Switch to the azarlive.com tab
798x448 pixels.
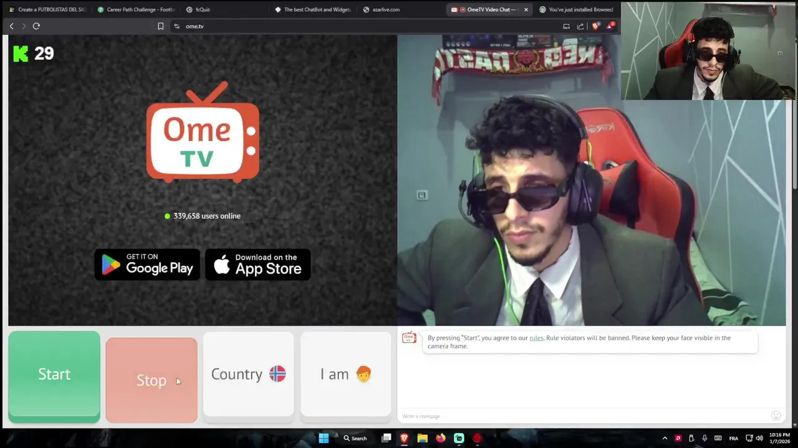tap(401, 9)
